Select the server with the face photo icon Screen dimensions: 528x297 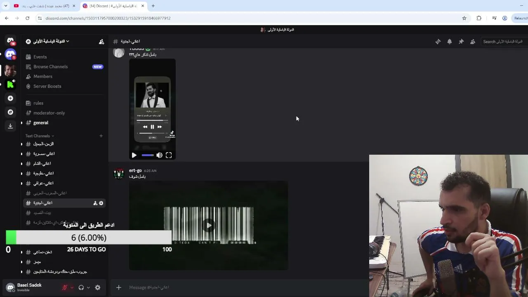(10, 70)
